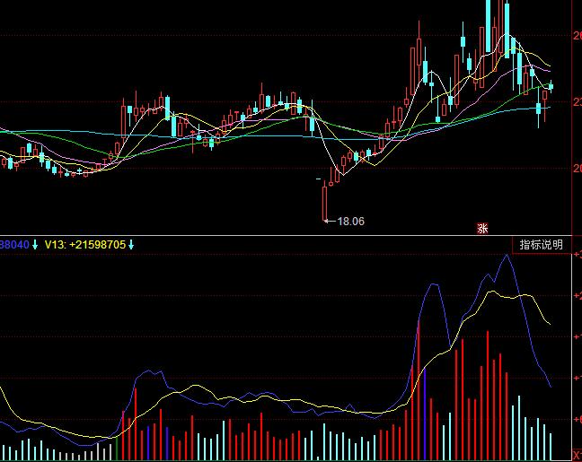Click the tall blue volume bar on right

point(425,413)
